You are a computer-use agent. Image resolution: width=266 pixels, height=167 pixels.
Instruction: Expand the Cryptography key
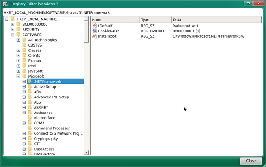24,139
